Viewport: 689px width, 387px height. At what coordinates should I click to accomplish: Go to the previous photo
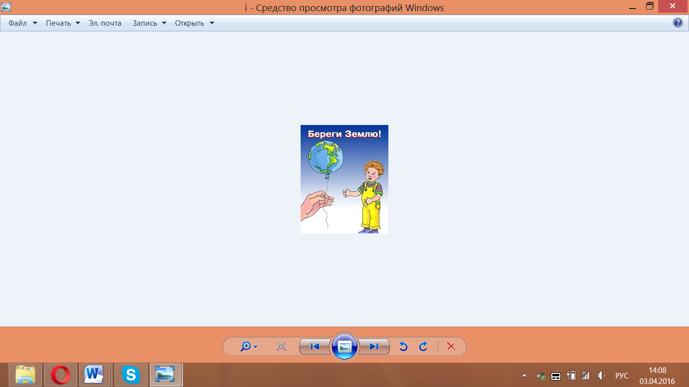coord(315,347)
